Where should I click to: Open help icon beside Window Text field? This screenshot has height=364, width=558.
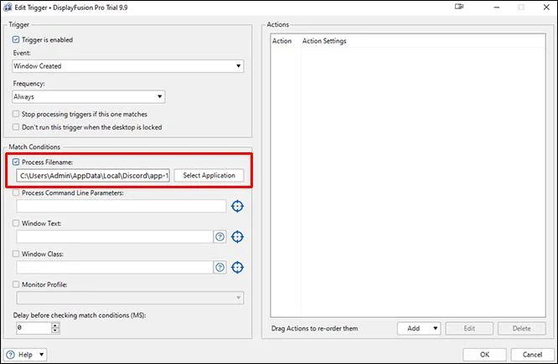pyautogui.click(x=220, y=237)
